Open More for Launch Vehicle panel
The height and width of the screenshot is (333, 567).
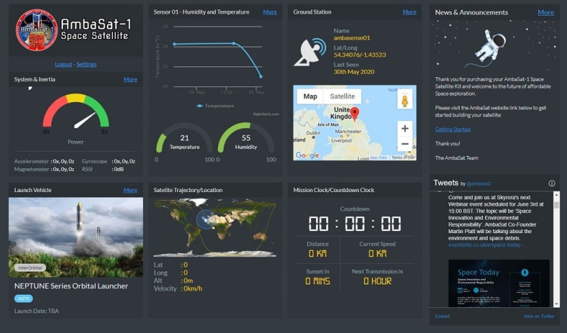pos(130,190)
